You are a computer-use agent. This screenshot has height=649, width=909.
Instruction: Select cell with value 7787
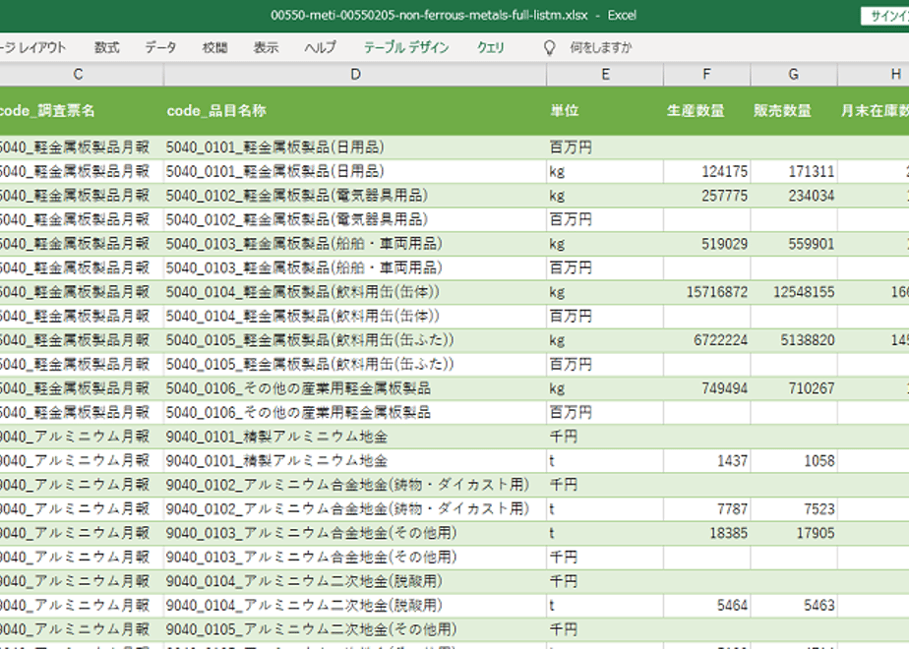(706, 508)
